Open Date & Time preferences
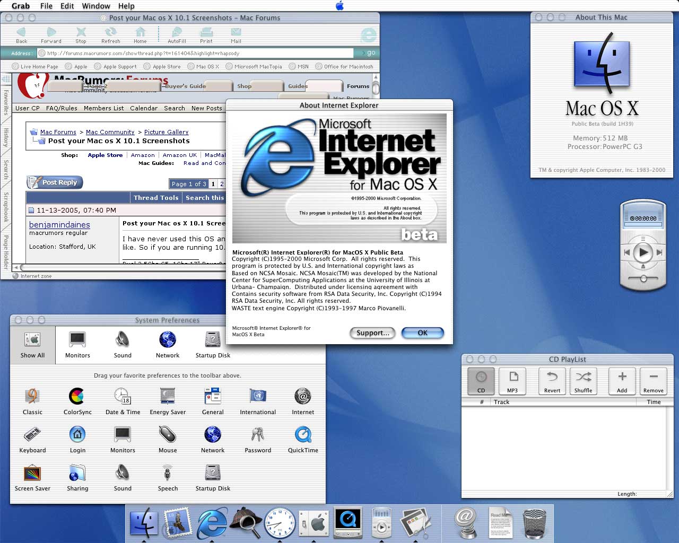679x543 pixels. 123,401
